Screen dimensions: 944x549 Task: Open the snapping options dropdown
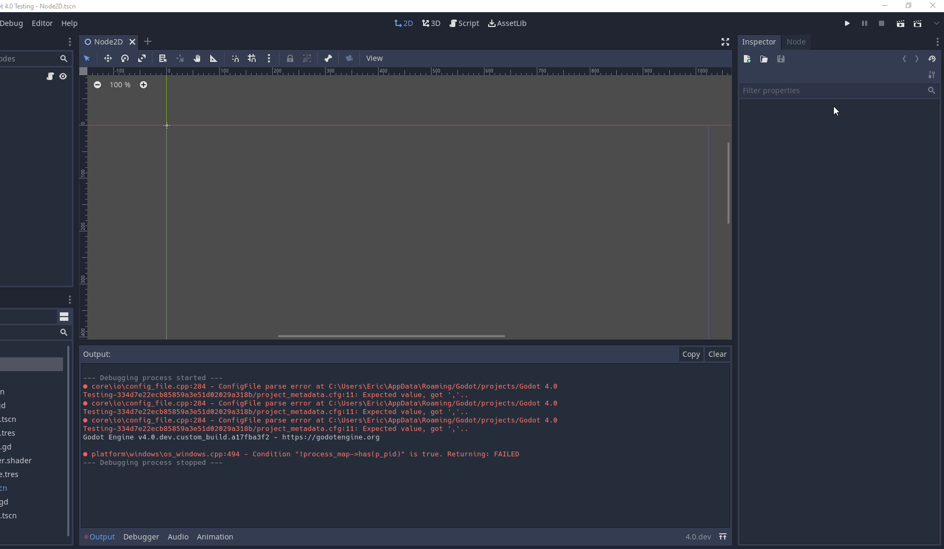[269, 58]
